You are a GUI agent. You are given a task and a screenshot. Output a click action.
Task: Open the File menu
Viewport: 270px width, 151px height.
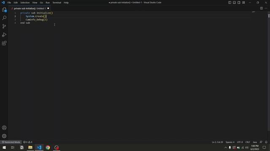(9, 3)
